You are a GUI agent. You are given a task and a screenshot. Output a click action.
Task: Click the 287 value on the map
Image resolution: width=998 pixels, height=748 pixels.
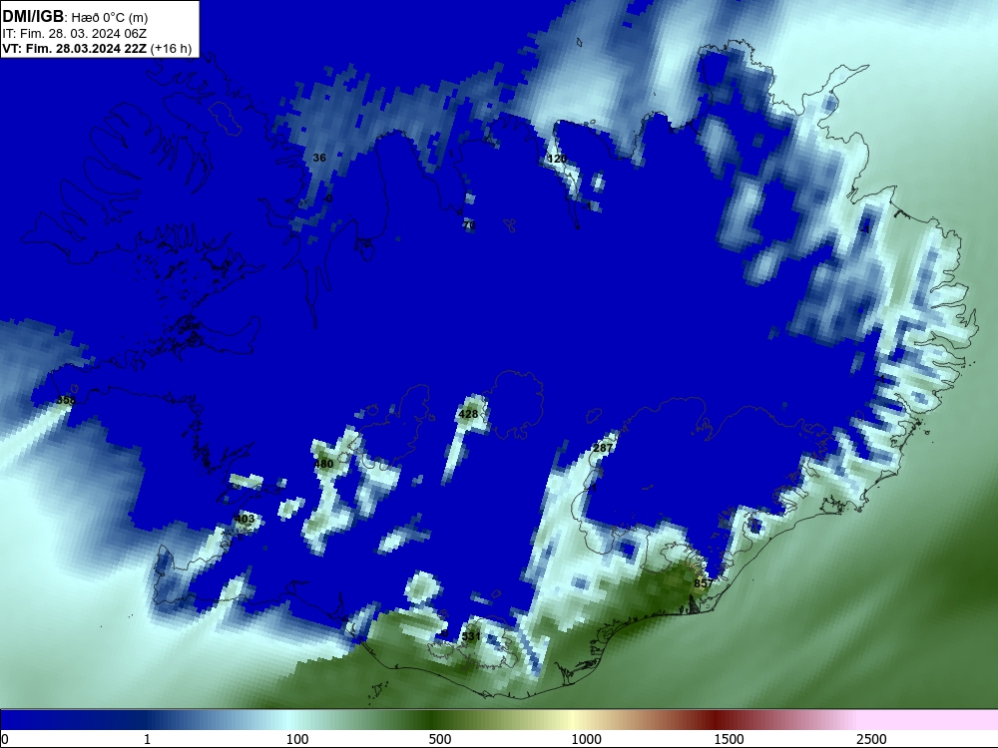(603, 448)
